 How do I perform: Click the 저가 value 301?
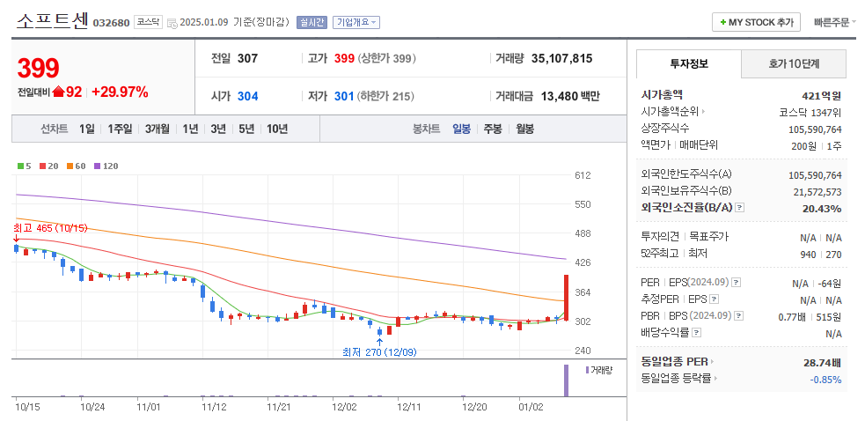(344, 96)
